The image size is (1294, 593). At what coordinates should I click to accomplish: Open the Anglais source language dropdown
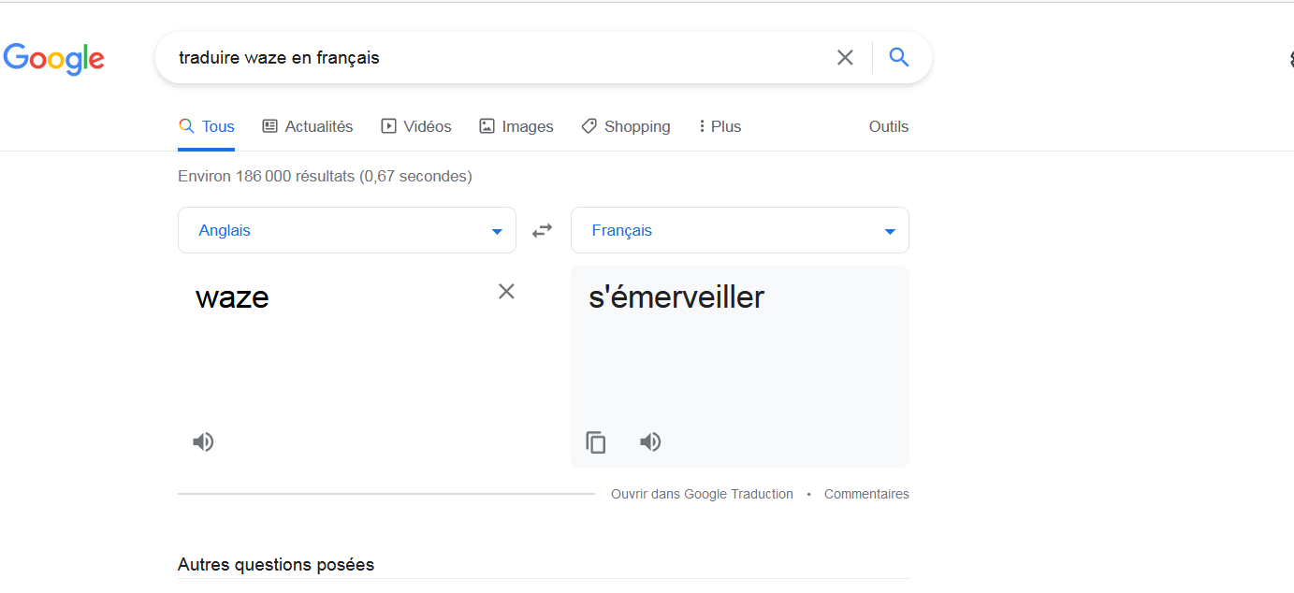point(347,230)
